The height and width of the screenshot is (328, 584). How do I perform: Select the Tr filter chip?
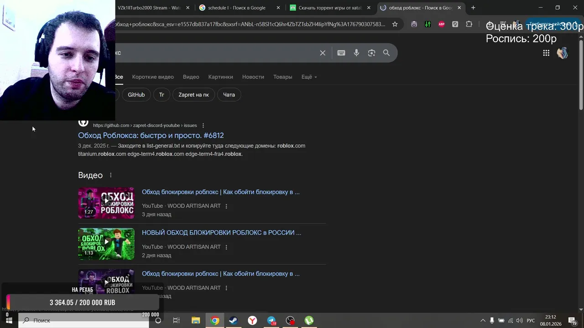coord(162,95)
